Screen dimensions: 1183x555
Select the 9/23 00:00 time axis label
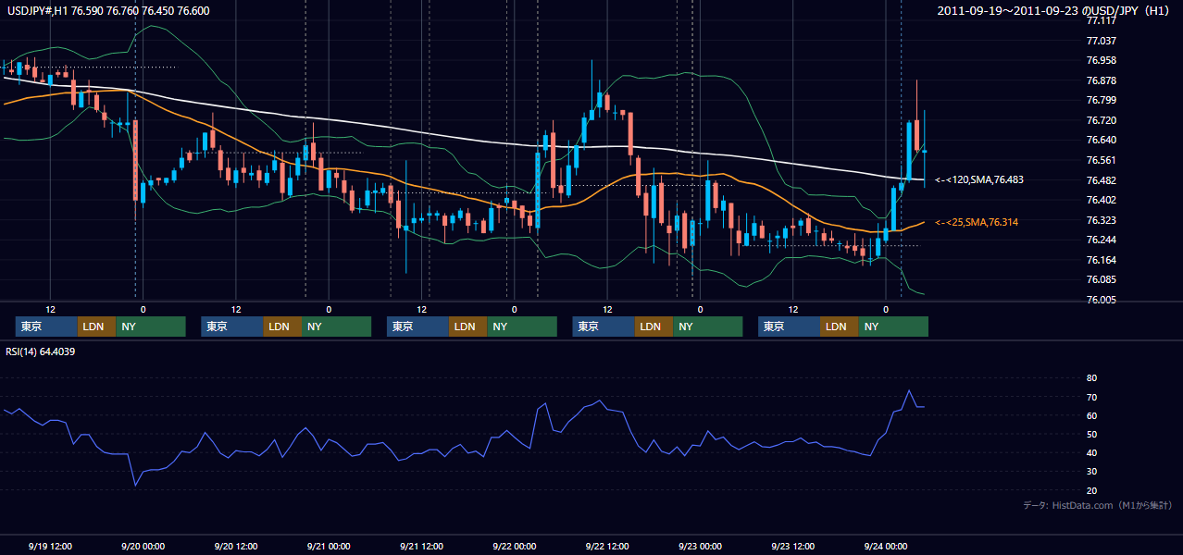(x=700, y=546)
